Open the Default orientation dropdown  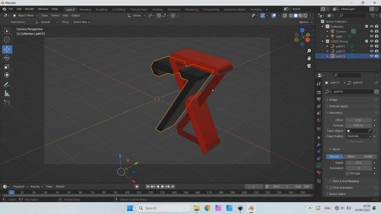pyautogui.click(x=46, y=22)
